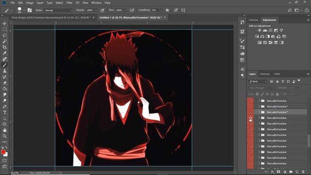Add a Vibrance adjustment
The width and height of the screenshot is (311, 175).
281,30
